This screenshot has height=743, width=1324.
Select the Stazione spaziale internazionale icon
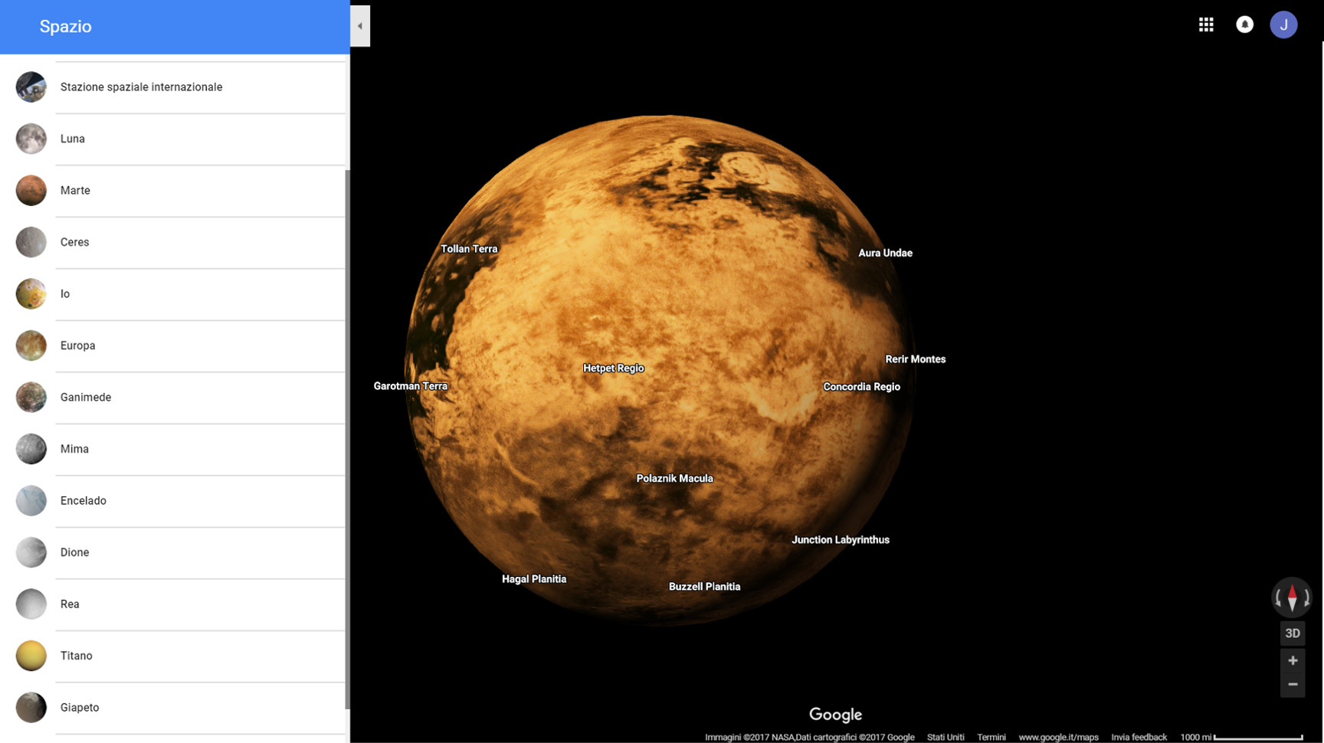(31, 87)
